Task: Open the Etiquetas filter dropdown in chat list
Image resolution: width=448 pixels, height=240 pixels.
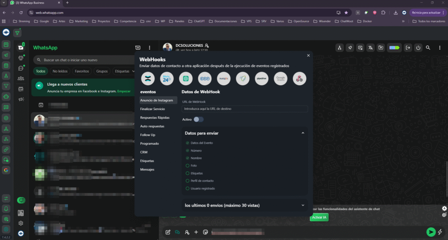Action: [125, 71]
